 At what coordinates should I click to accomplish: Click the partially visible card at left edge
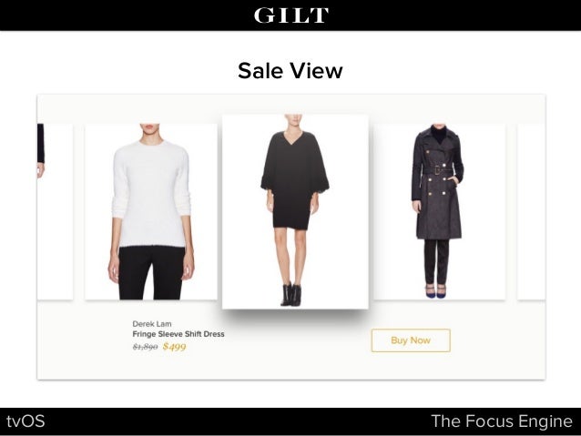click(x=55, y=212)
